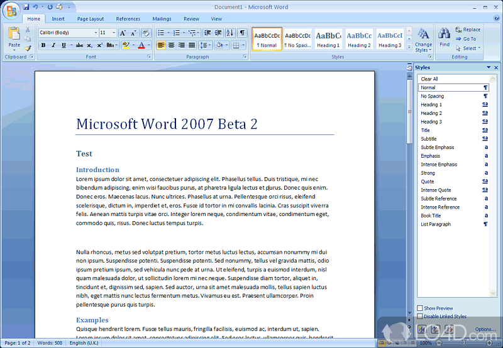Screen dimensions: 503x348
Task: Launch the Paragraph dialog box expander
Action: (245, 57)
